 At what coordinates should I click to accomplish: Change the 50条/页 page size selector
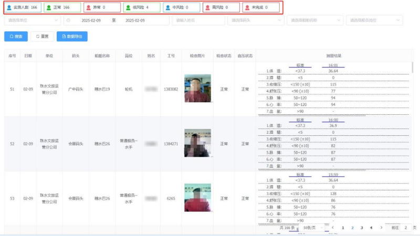[x=313, y=228]
